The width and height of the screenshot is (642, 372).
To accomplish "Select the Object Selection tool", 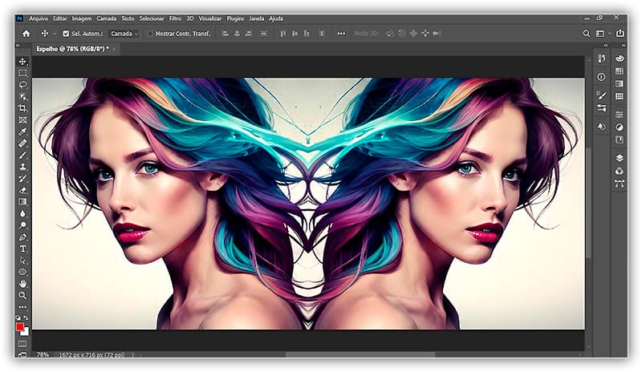I will 22,96.
